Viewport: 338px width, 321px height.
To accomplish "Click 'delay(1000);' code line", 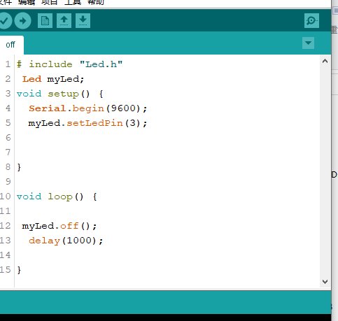I will (66, 241).
